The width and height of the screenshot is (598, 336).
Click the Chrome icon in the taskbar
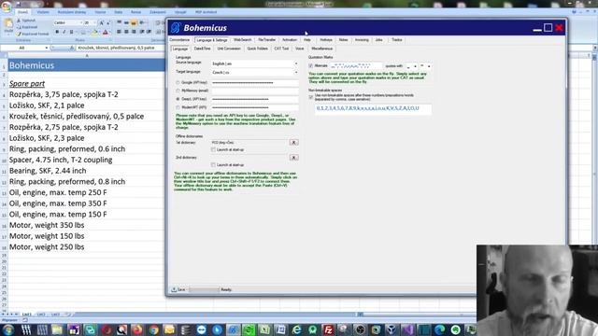pos(153,329)
